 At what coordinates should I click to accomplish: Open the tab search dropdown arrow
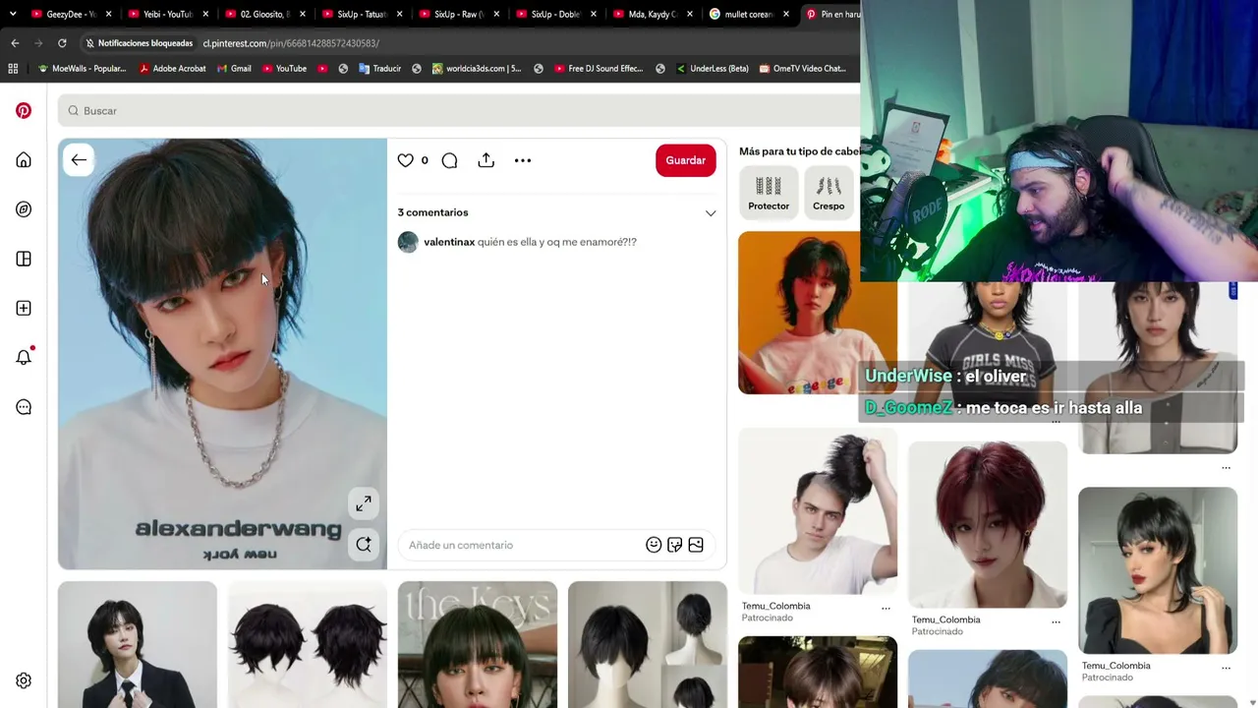tap(13, 14)
